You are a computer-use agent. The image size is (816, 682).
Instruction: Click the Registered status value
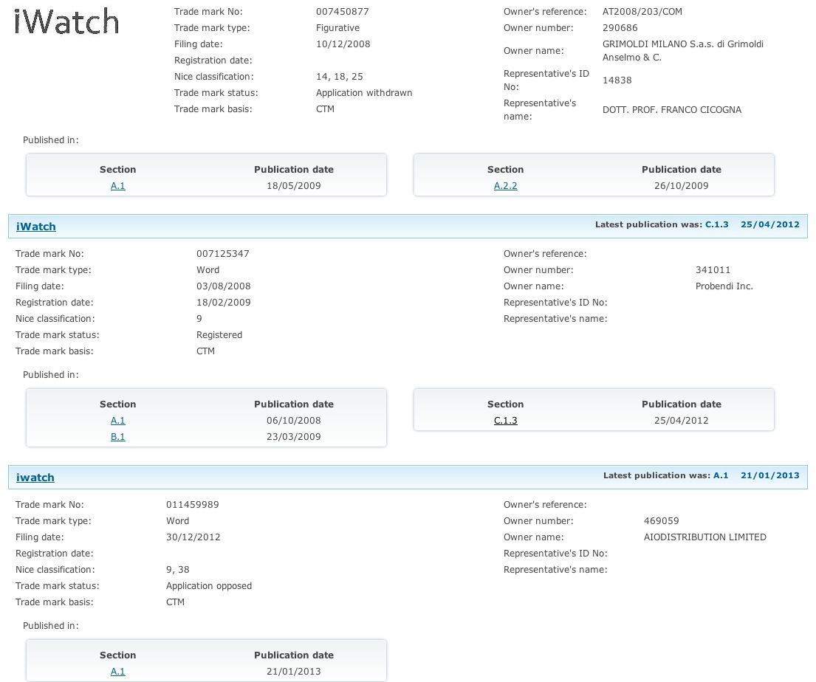tap(219, 334)
